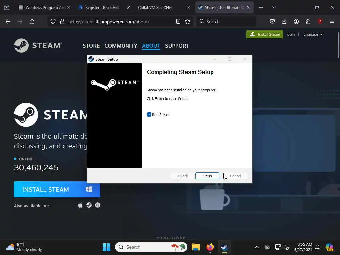Open the Downloads panel icon
The height and width of the screenshot is (255, 340).
coord(284,21)
